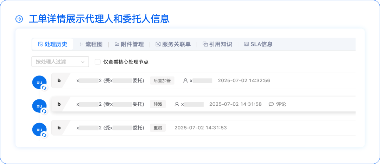Switch to the 服务关联单 tab
Image resolution: width=380 pixels, height=164 pixels.
[173, 44]
